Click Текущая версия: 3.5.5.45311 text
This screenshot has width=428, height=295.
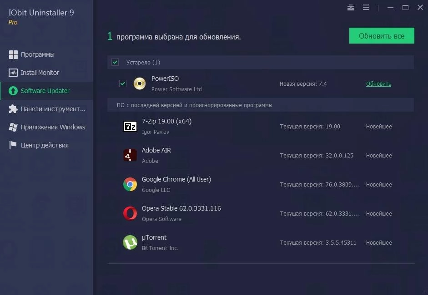click(318, 243)
